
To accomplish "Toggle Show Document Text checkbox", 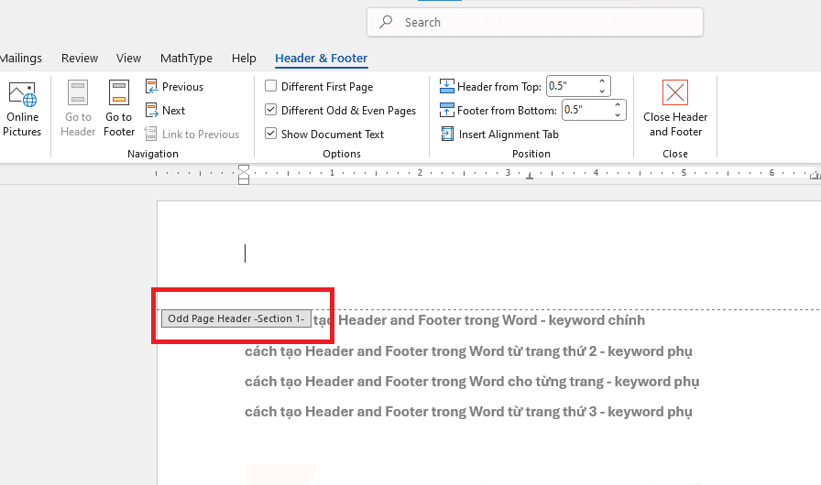I will point(270,134).
